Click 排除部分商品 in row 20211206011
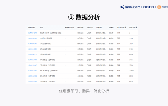Viewport: 168px width, 106px height. click(x=101, y=38)
